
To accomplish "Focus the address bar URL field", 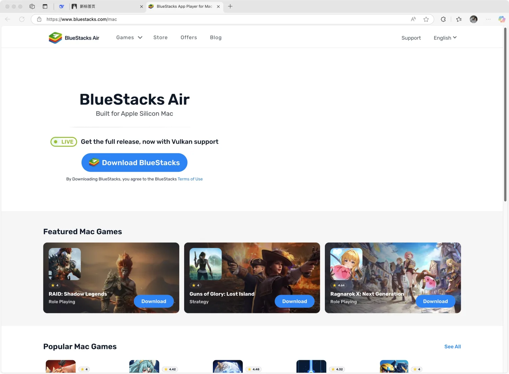I will [225, 19].
